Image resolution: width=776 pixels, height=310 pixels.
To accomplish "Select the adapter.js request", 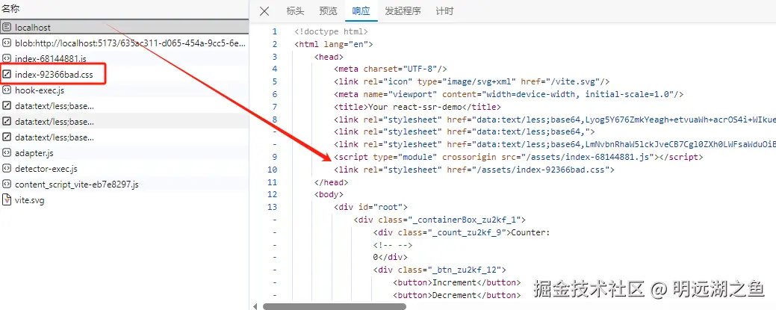I will [x=124, y=153].
